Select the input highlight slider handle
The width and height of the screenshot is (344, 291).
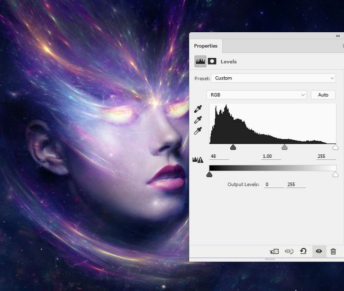(335, 147)
